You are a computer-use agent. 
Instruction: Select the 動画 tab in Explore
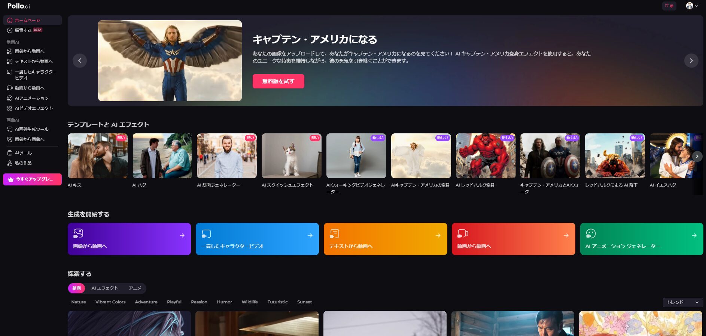[77, 288]
